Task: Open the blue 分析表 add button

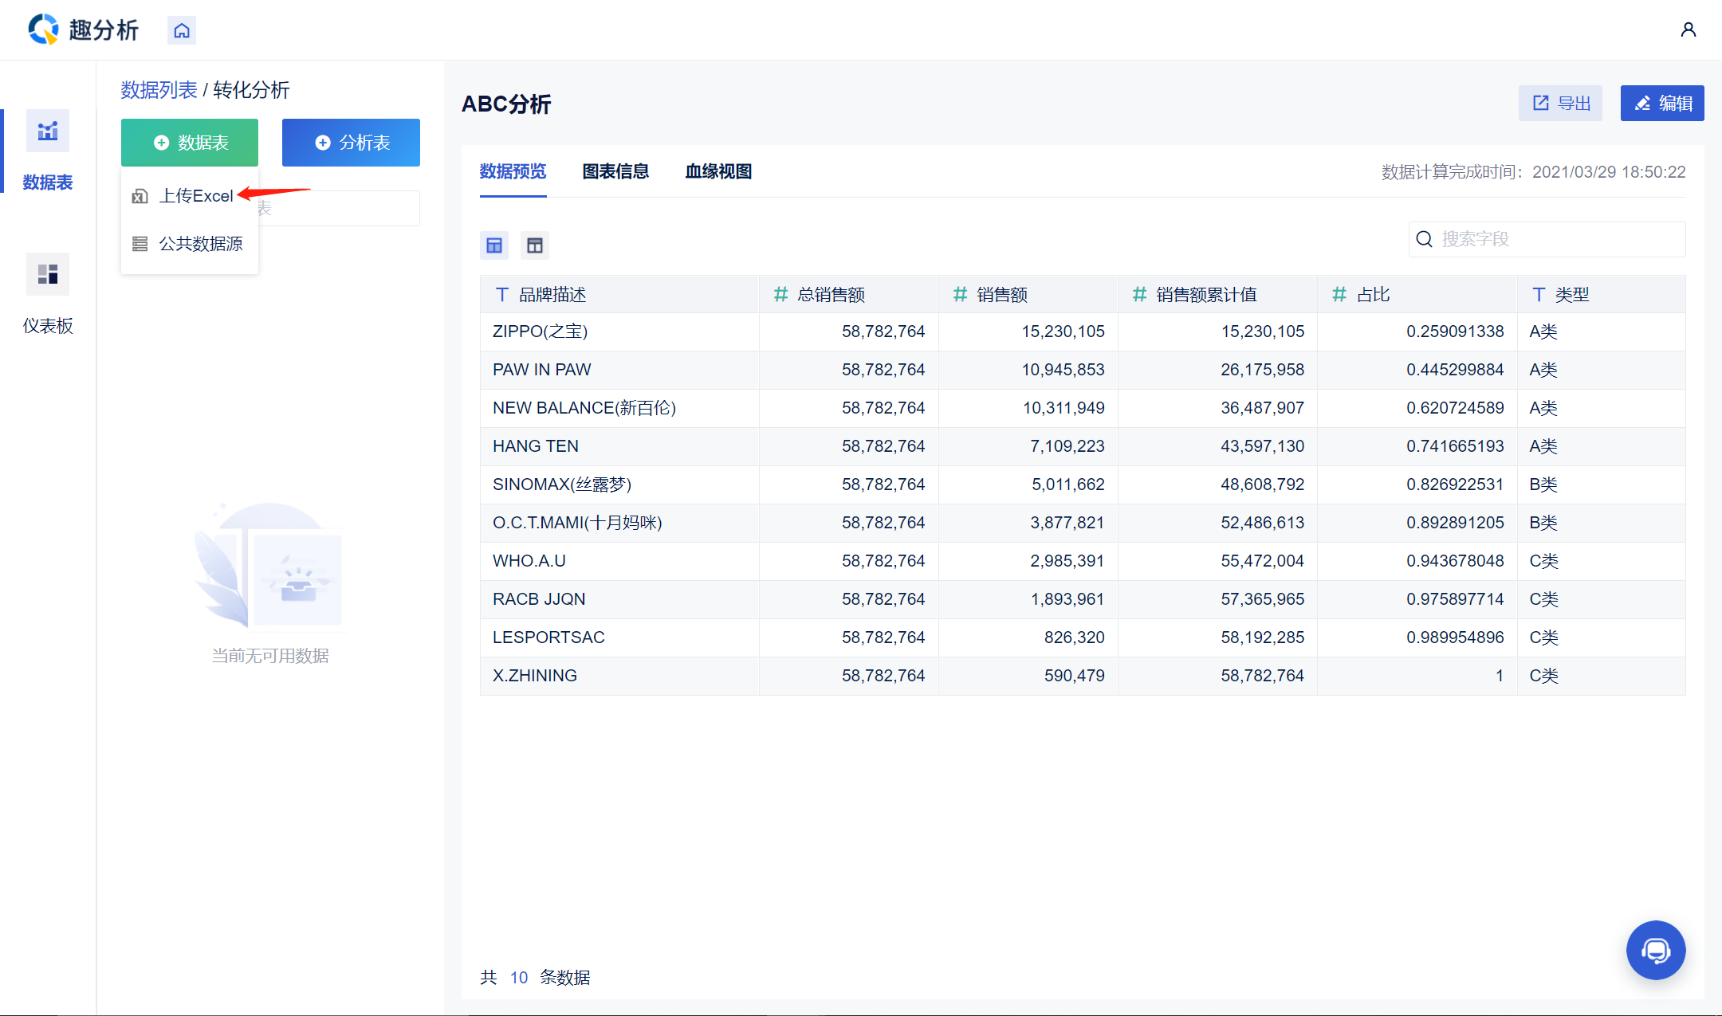Action: [351, 143]
